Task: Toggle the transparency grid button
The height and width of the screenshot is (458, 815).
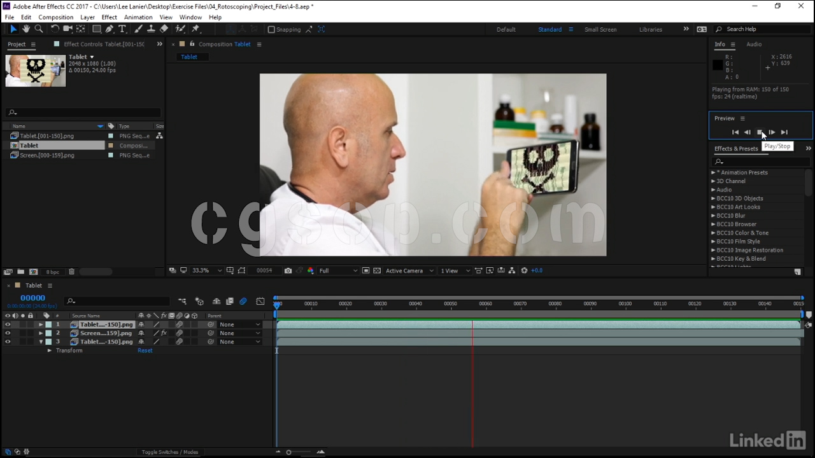Action: click(377, 270)
